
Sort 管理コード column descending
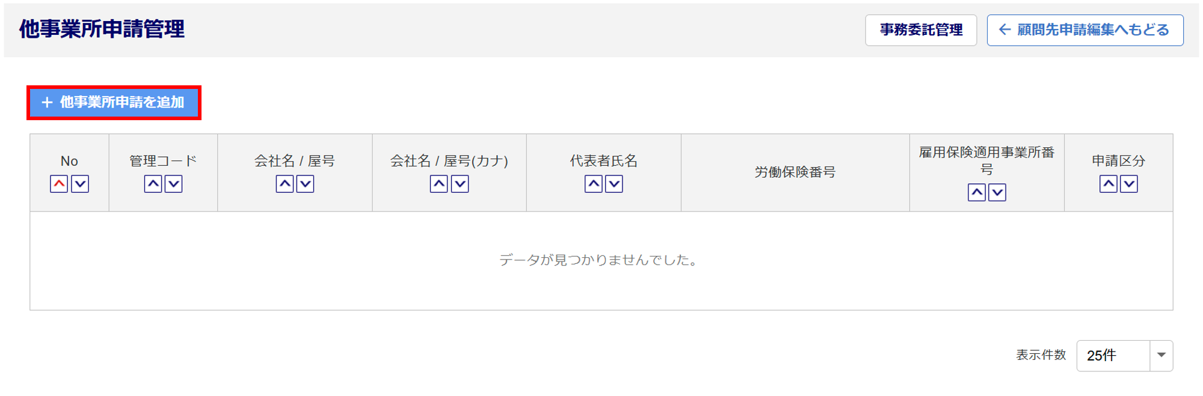[174, 184]
